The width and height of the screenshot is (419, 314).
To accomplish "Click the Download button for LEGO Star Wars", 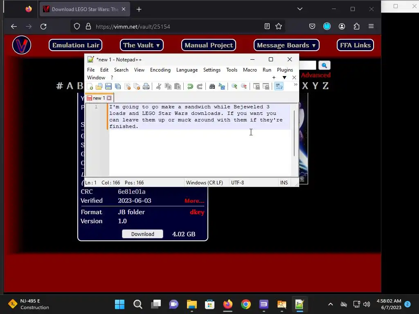I will [x=143, y=234].
